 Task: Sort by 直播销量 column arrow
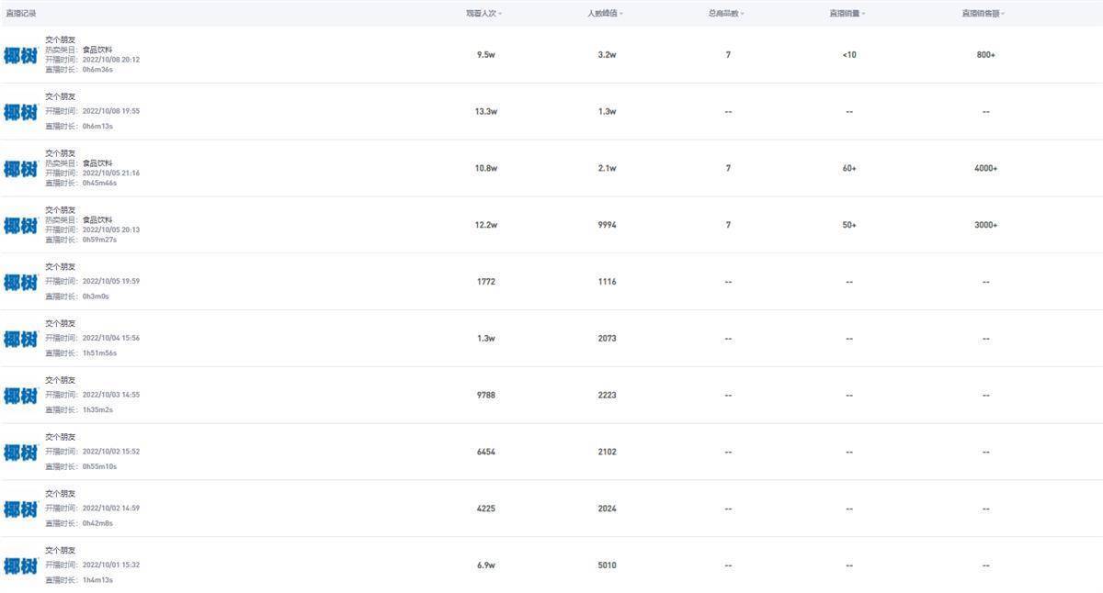click(x=863, y=14)
